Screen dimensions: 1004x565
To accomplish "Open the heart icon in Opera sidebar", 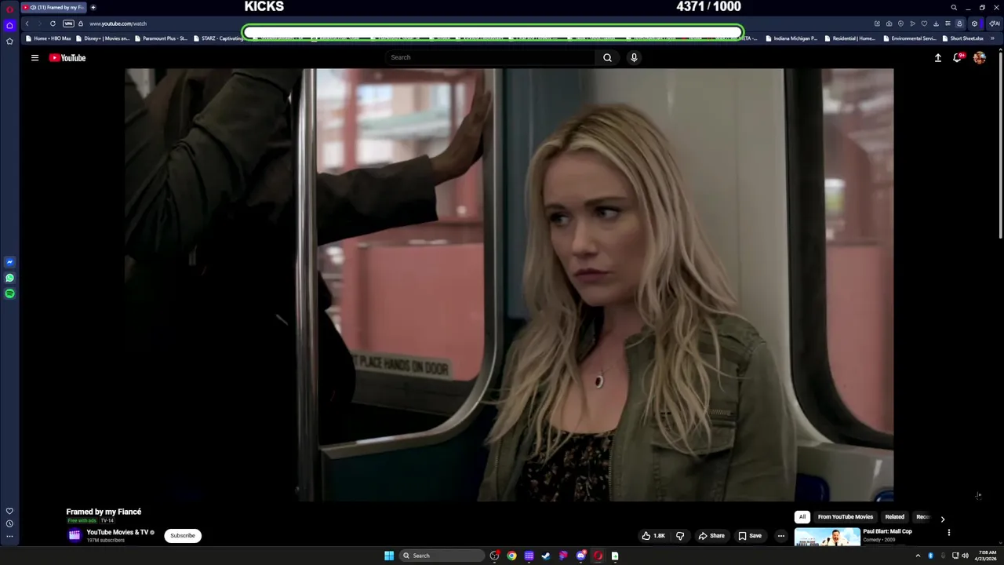I will (x=9, y=511).
